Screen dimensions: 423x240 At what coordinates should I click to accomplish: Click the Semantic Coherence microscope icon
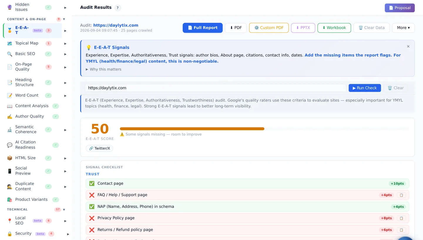(x=10, y=129)
